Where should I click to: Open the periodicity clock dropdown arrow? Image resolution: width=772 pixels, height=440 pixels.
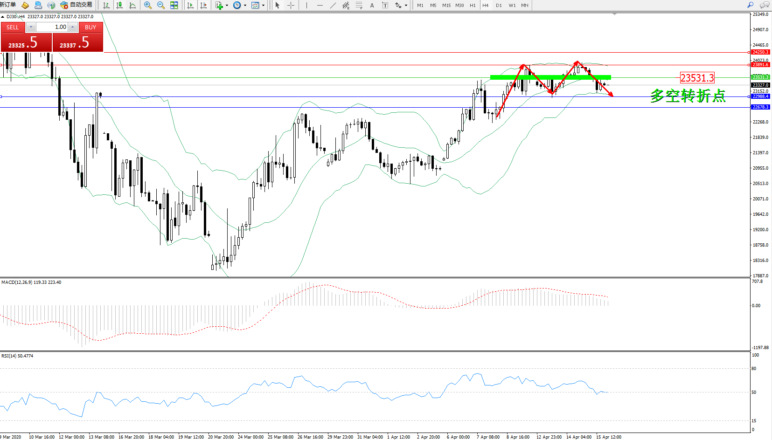245,6
